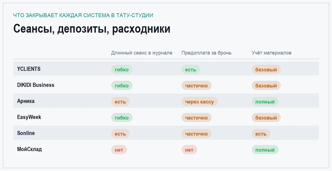Click 'частично' badge in DIKIDI Business row

(x=196, y=85)
